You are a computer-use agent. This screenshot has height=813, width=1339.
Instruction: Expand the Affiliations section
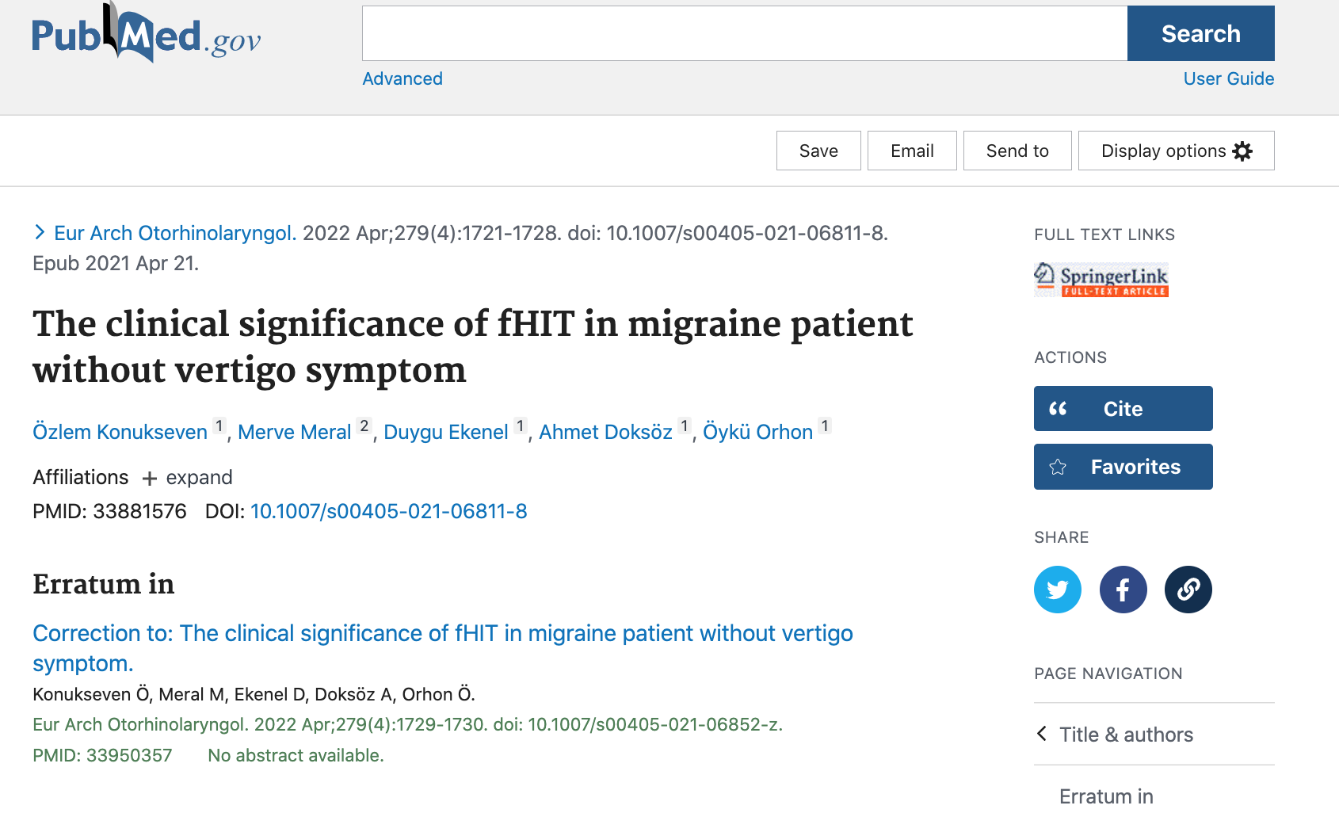188,478
